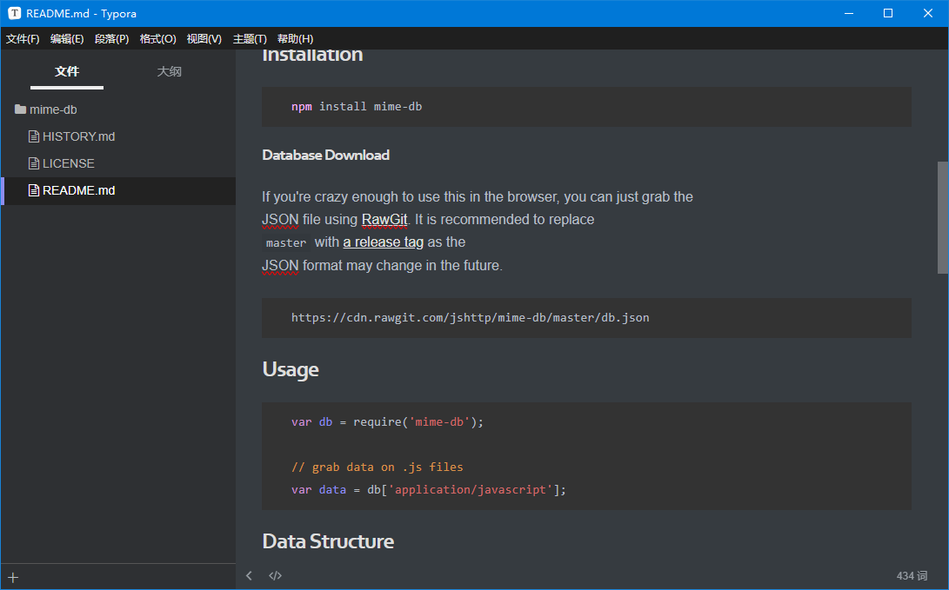Click the LICENSE file icon
Viewport: 949px width, 590px height.
click(34, 163)
